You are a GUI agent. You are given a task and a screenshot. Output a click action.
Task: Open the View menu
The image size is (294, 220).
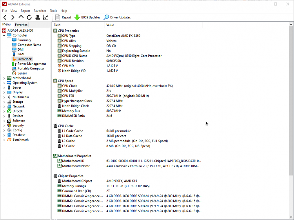pos(14,11)
